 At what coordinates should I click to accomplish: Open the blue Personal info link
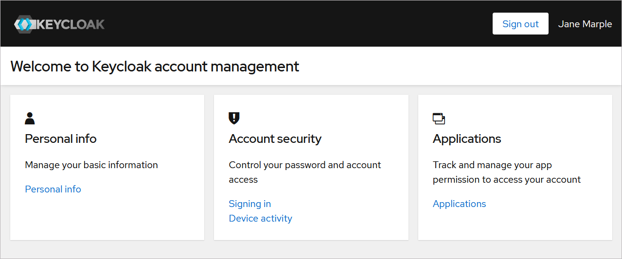coord(53,189)
